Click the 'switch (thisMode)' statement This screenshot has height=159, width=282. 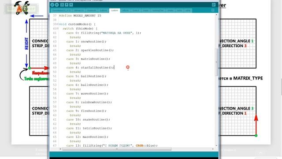click(80, 29)
